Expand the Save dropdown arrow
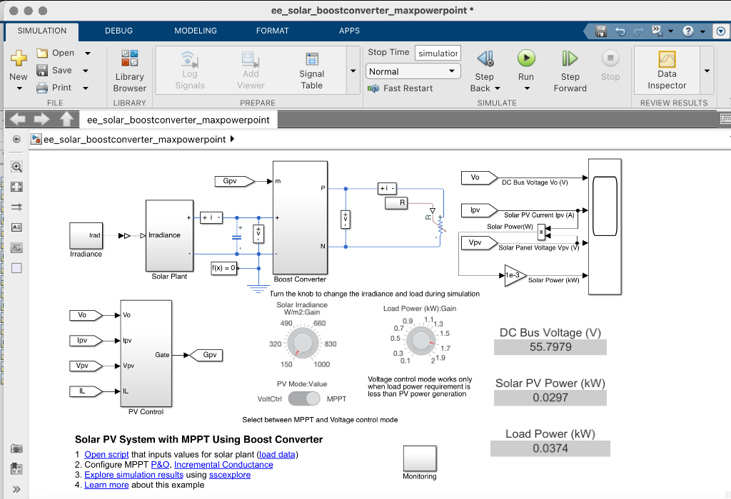Screen dimensions: 731x499 point(86,71)
